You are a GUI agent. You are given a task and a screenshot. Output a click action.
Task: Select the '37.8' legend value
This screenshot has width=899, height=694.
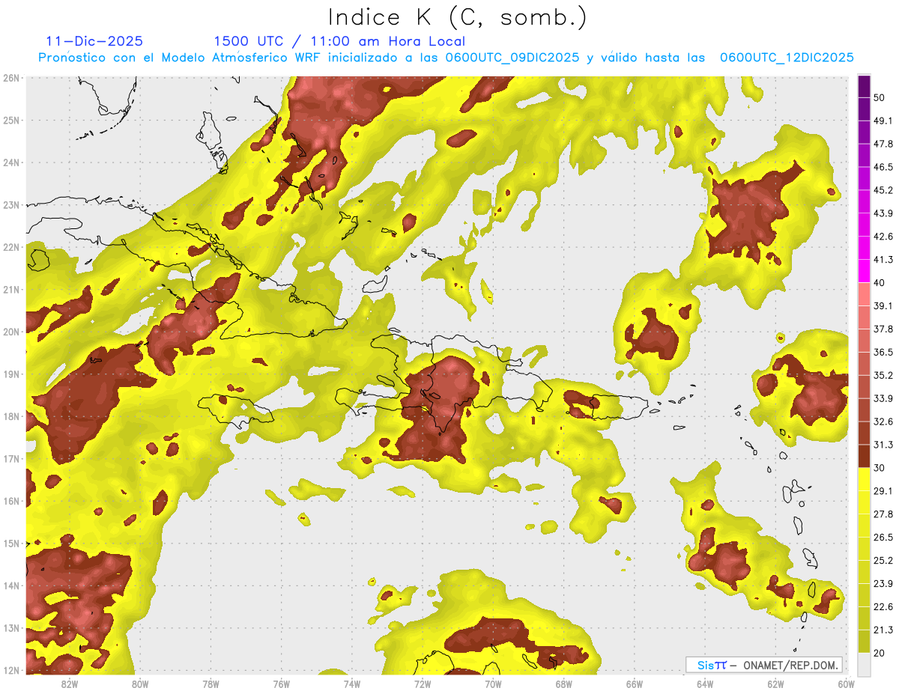(x=883, y=329)
